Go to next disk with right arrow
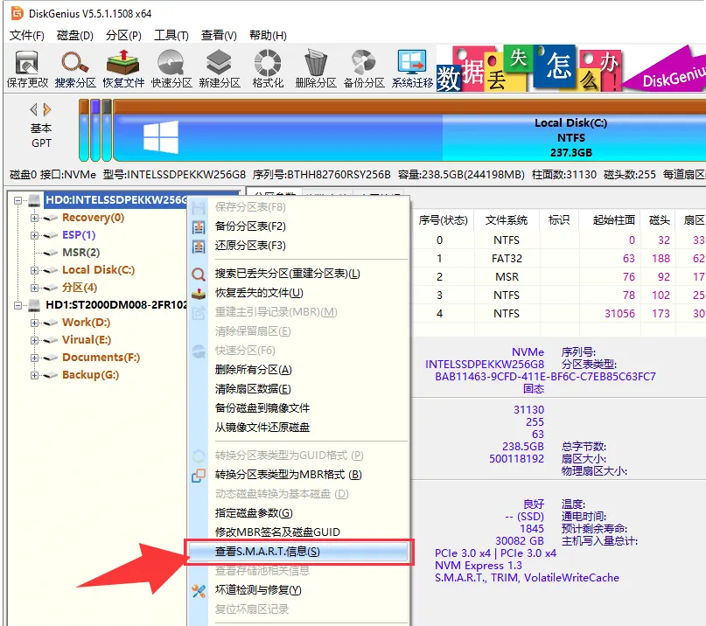 pyautogui.click(x=47, y=109)
